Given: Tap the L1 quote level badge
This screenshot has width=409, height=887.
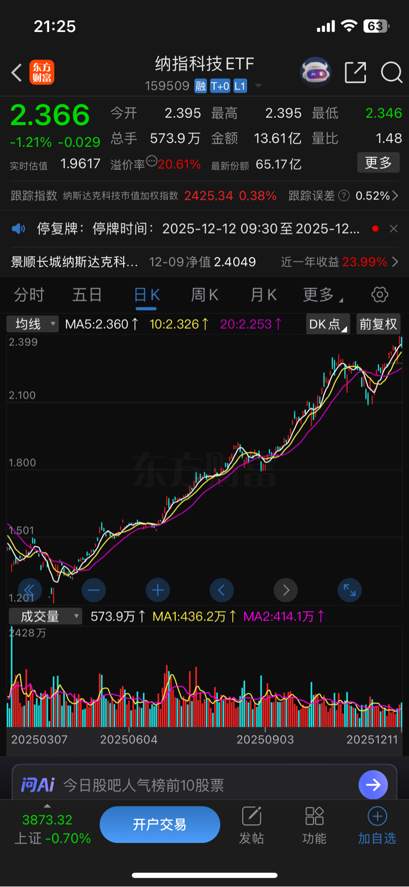Looking at the screenshot, I should (x=240, y=86).
